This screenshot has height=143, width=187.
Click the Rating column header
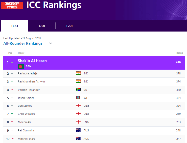(x=179, y=53)
